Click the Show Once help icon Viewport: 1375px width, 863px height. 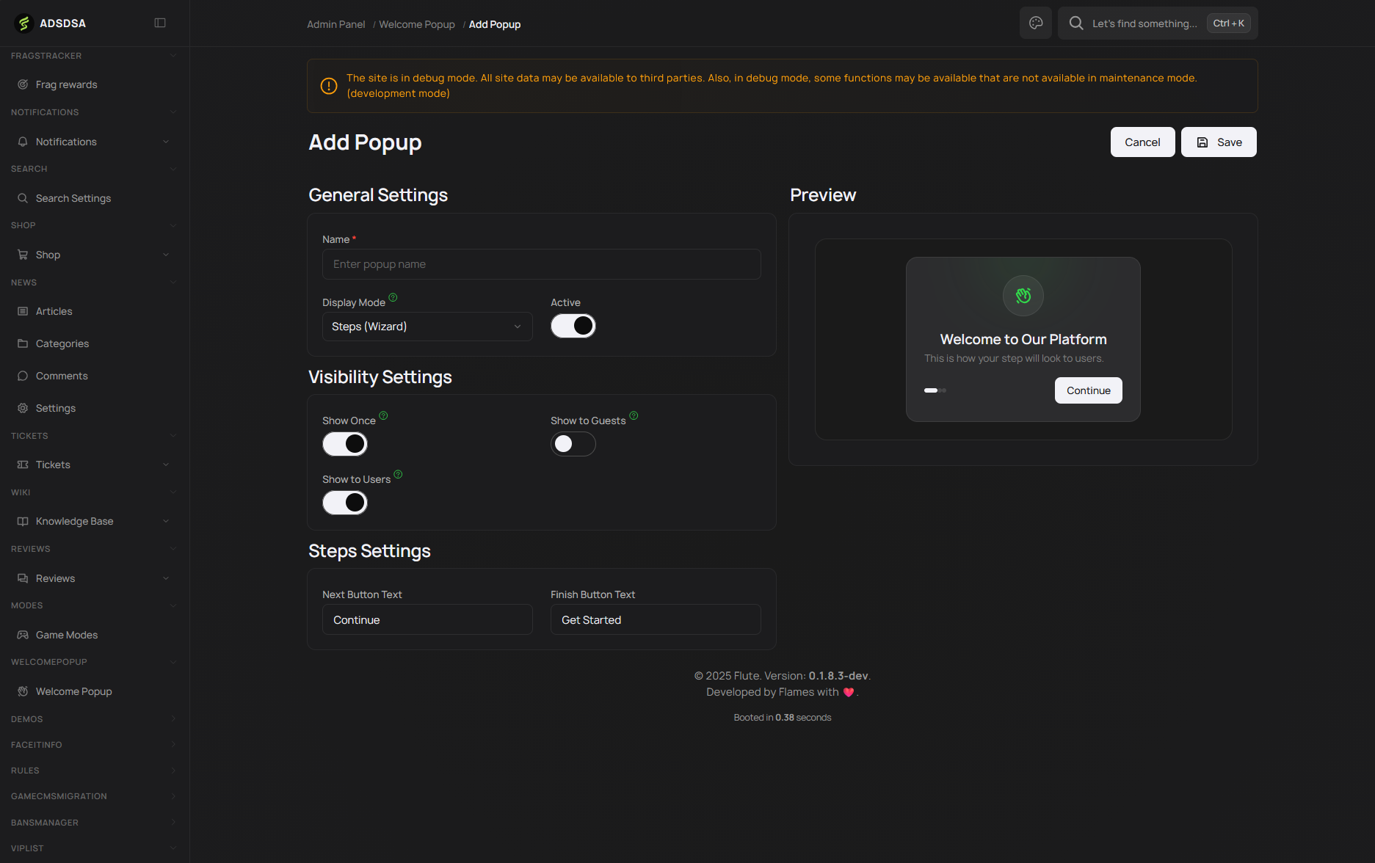[x=383, y=415]
